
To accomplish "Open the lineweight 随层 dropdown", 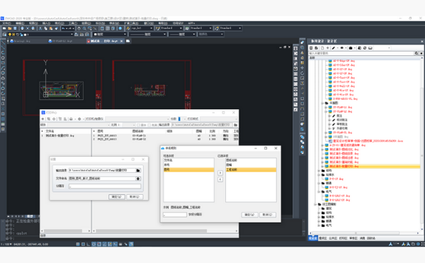I will (182, 35).
